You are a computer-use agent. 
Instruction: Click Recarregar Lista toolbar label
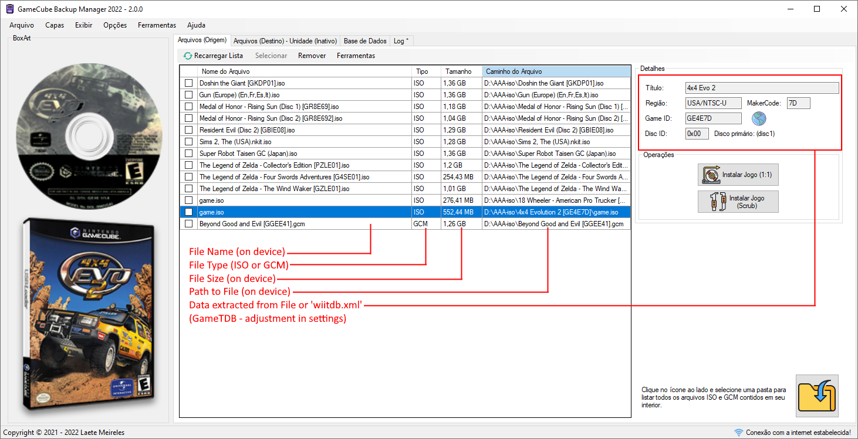point(218,56)
